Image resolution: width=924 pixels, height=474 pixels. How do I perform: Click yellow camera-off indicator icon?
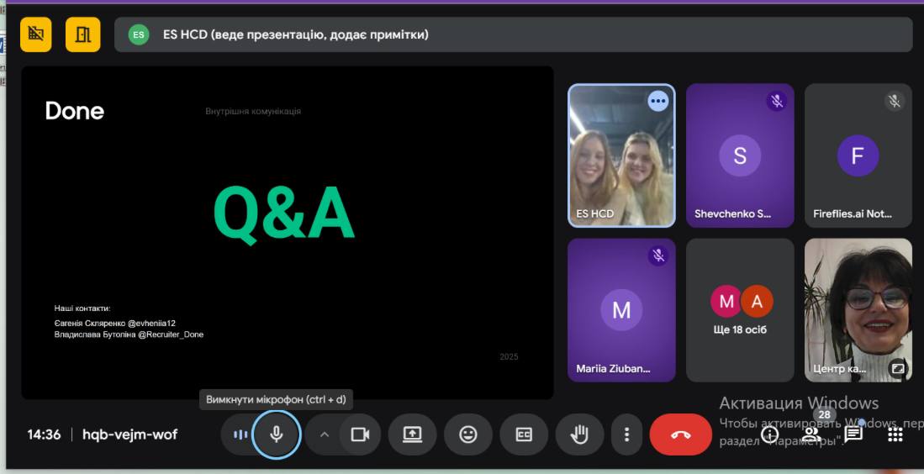coord(35,34)
